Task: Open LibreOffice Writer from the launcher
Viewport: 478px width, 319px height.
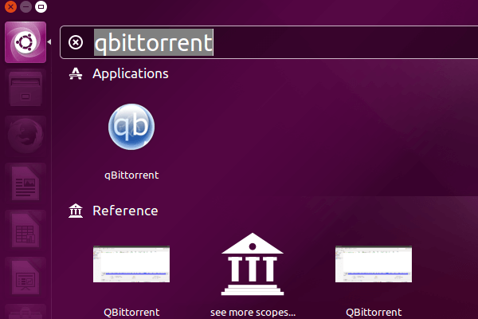Action: coord(25,184)
